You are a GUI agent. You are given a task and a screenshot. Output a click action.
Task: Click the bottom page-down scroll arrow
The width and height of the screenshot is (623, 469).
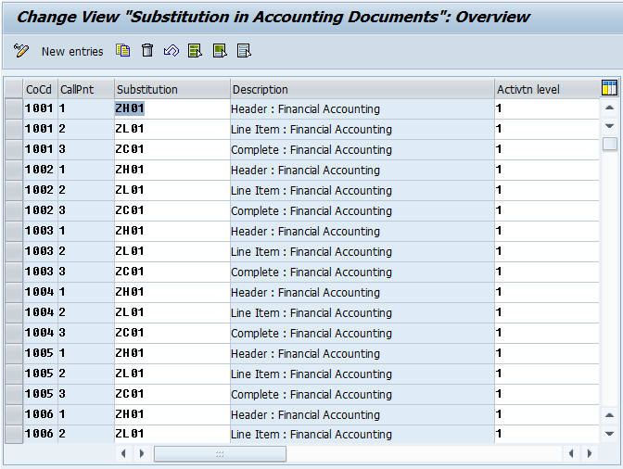click(x=609, y=434)
